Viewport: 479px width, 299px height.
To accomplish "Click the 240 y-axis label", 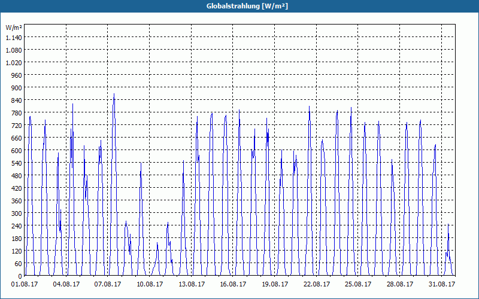I will (x=17, y=226).
